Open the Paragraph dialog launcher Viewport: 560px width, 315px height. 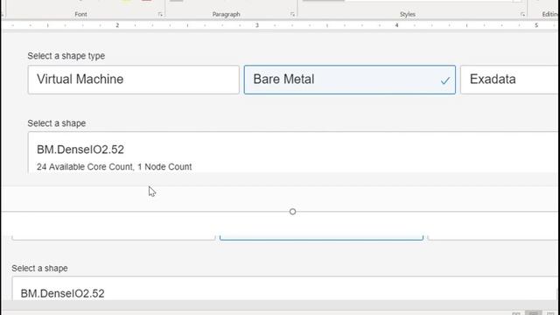click(x=292, y=14)
